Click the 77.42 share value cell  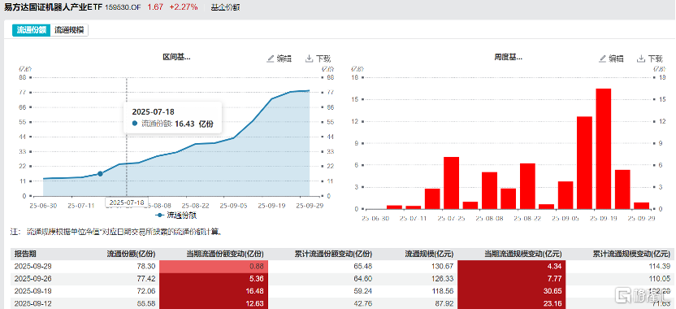pyautogui.click(x=147, y=278)
